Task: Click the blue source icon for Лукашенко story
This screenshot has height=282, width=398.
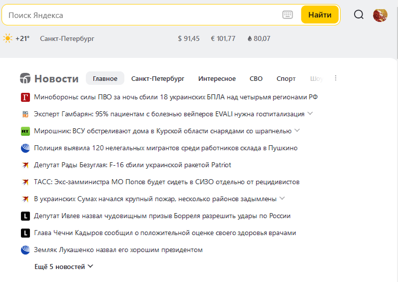Action: tap(25, 250)
